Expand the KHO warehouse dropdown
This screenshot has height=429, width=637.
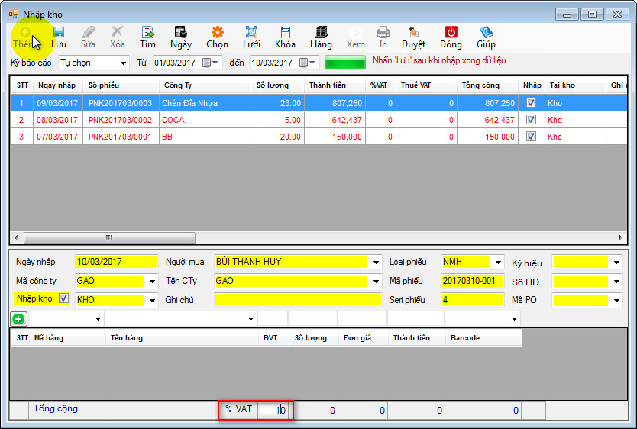(x=152, y=300)
